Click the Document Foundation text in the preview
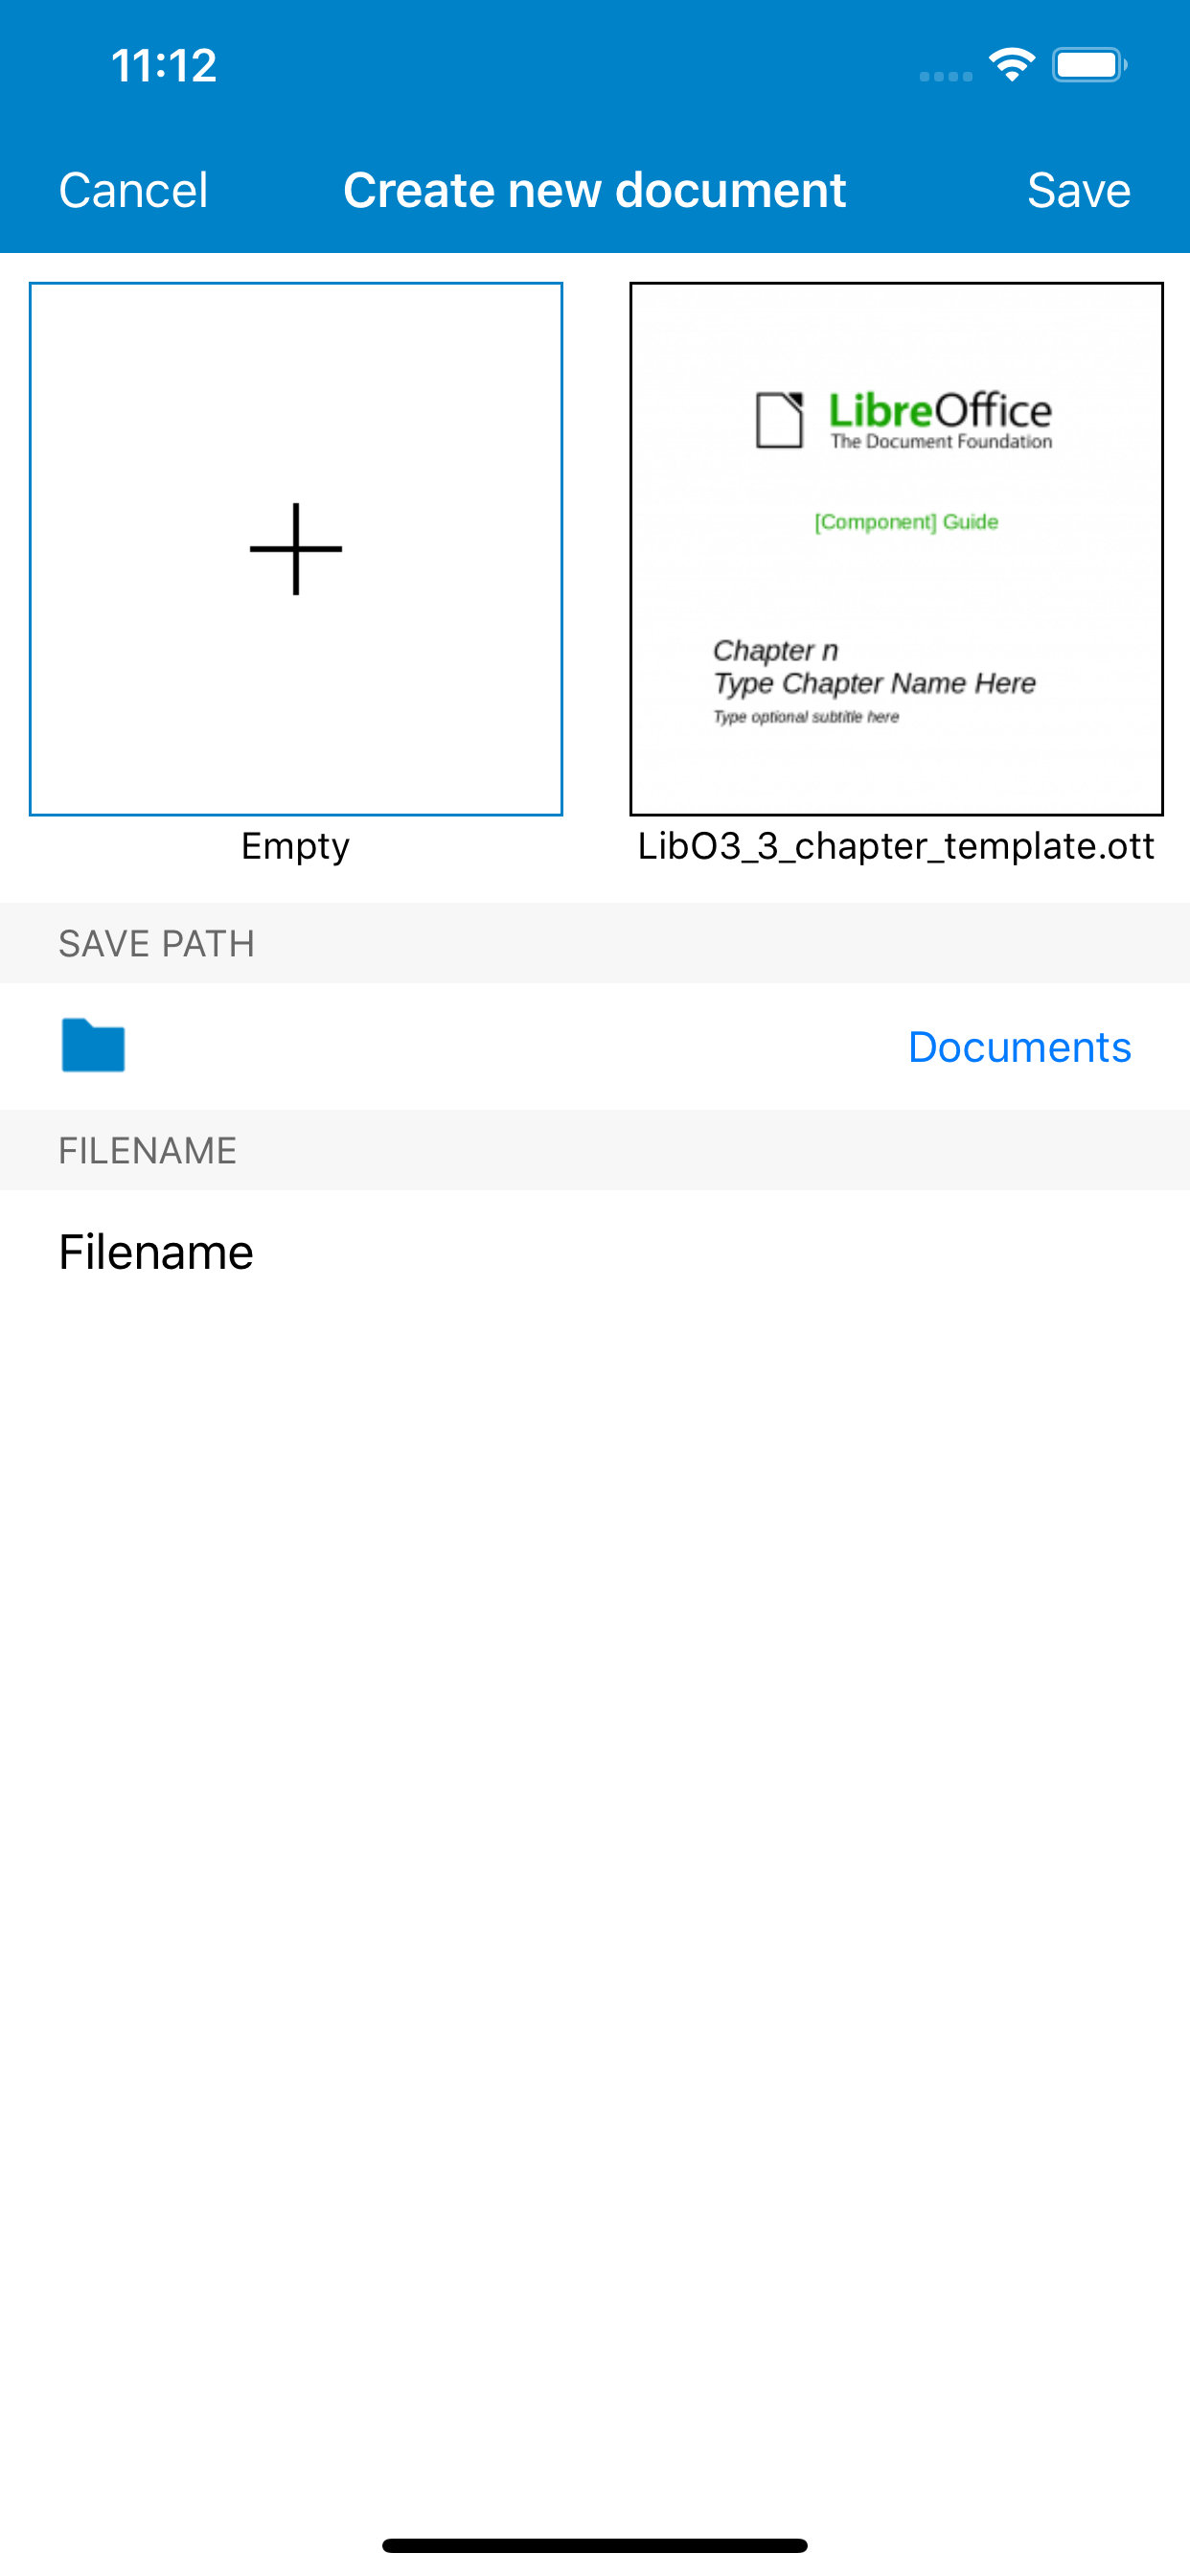 point(943,443)
